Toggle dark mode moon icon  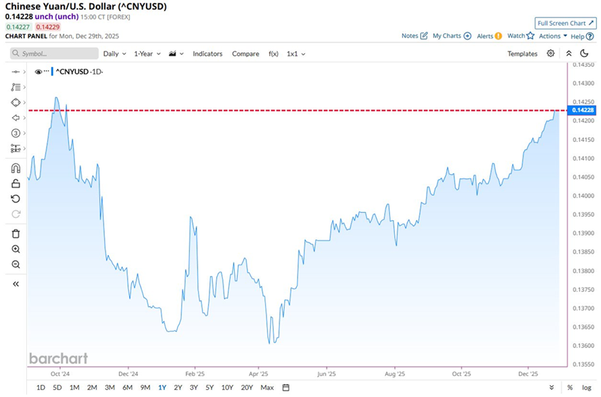tap(584, 53)
